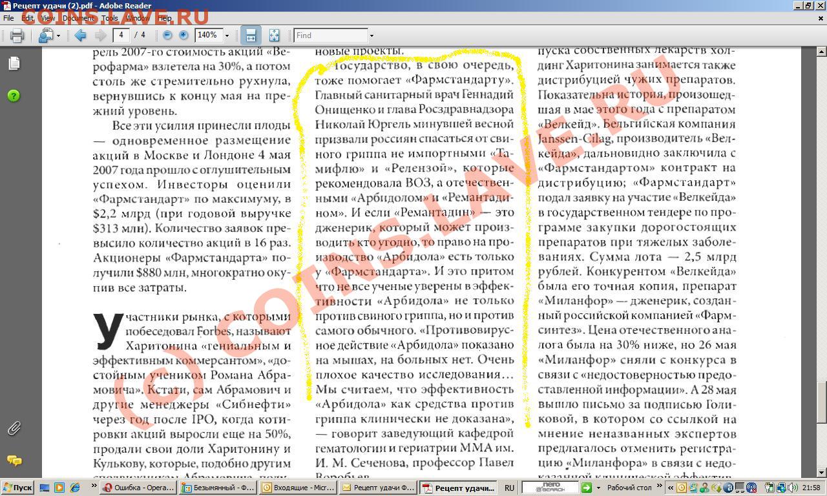
Task: Switch to Безымянный taskbar window
Action: 218,488
